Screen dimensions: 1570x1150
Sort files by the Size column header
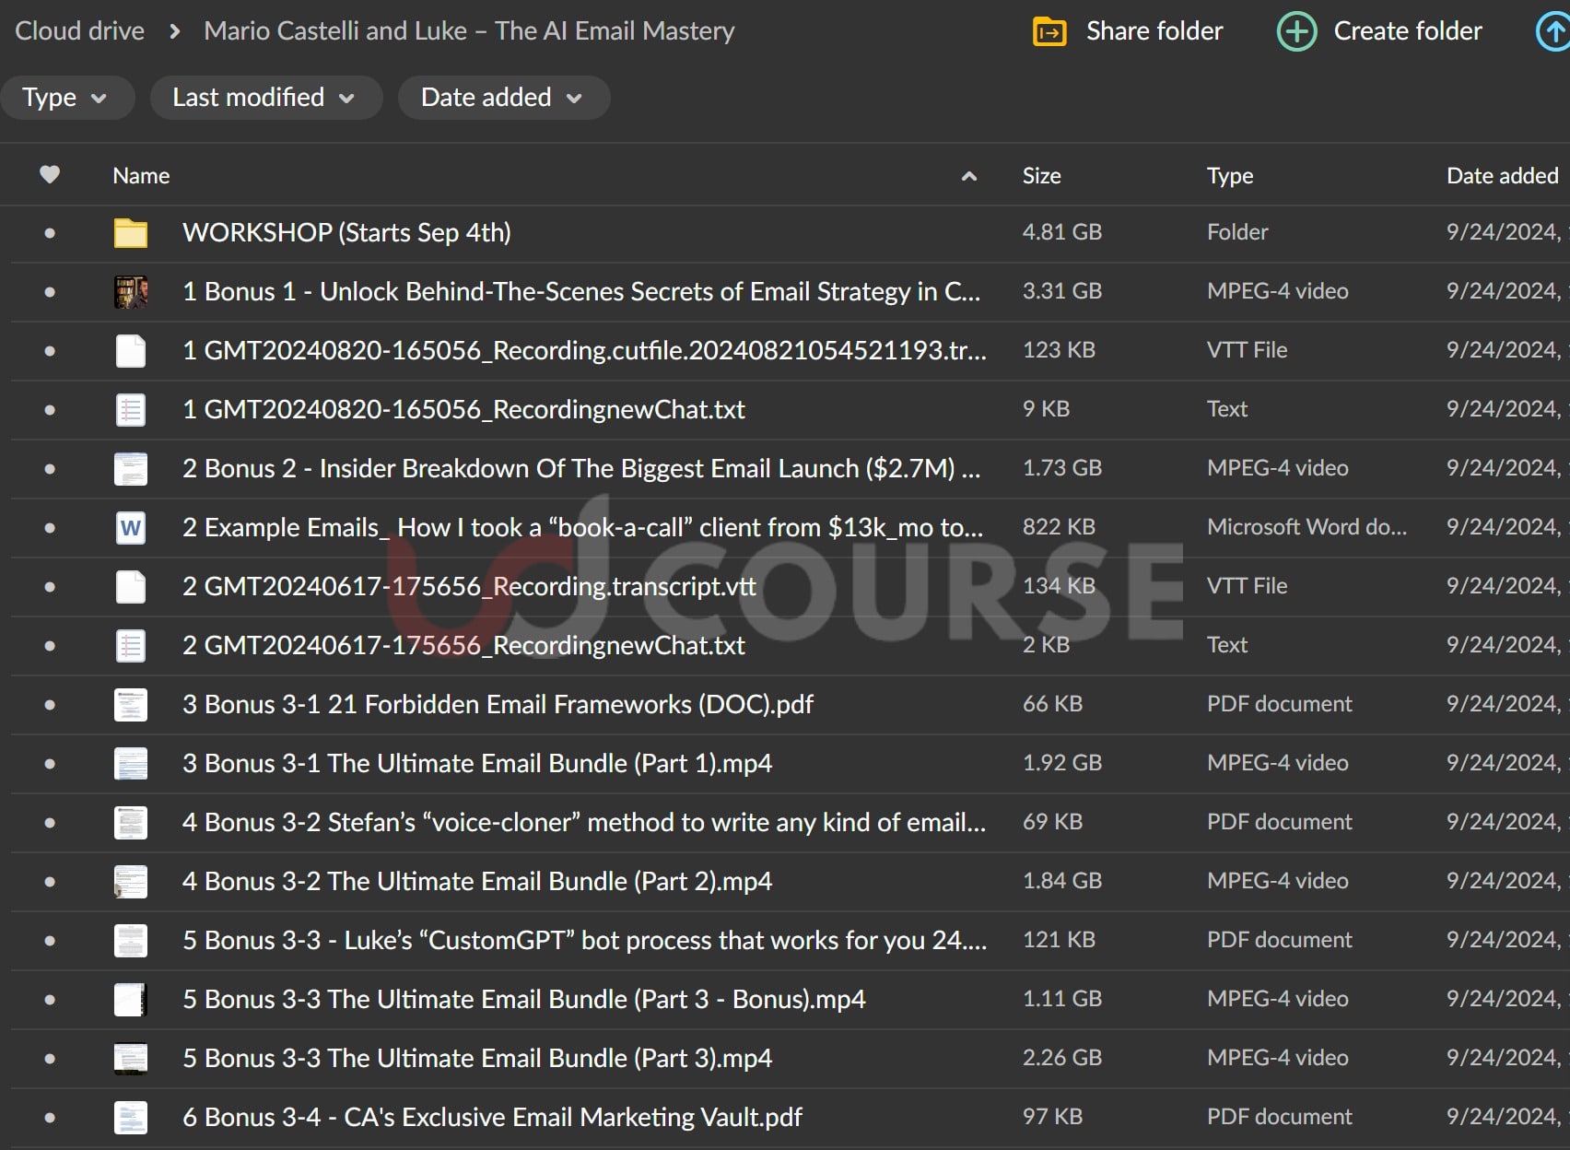(x=1041, y=176)
